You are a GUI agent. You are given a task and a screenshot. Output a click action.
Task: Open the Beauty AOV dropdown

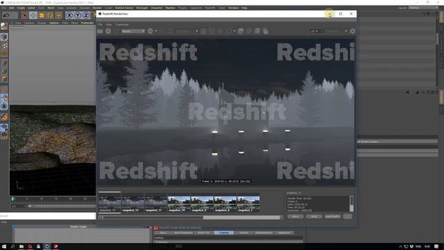click(x=133, y=31)
